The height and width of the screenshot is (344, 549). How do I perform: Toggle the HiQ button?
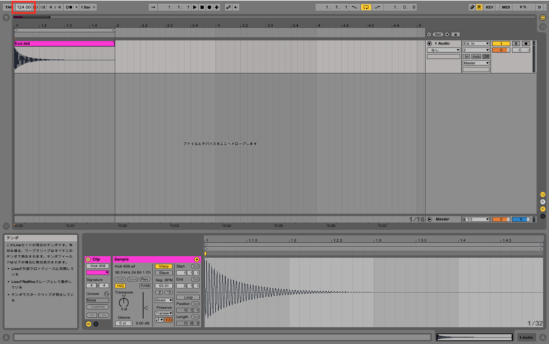tap(120, 286)
